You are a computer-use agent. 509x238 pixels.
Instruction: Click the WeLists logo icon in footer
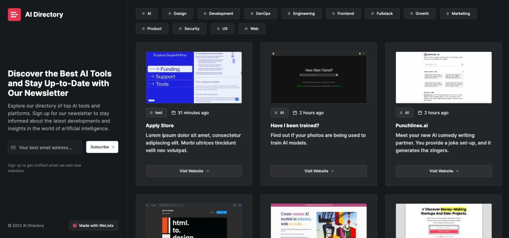(75, 226)
